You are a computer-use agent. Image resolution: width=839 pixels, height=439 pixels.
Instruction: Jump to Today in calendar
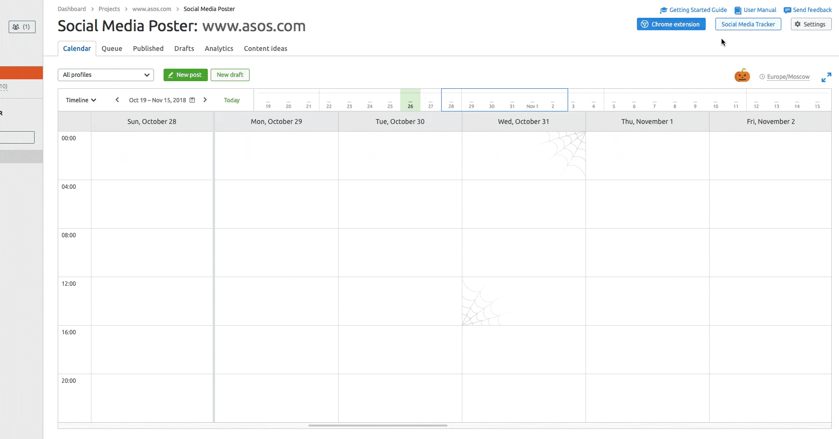coord(231,100)
